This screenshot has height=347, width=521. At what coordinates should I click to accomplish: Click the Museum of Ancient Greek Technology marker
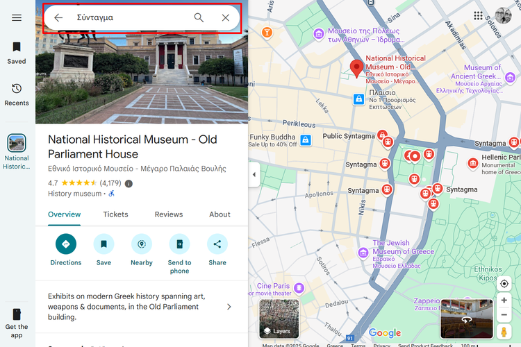click(510, 78)
